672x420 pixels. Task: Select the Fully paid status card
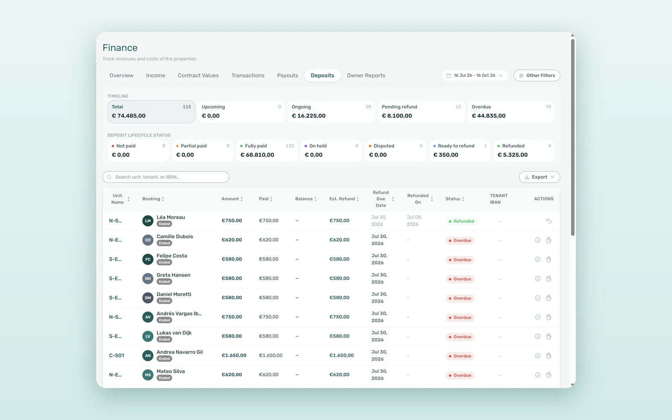pos(267,151)
